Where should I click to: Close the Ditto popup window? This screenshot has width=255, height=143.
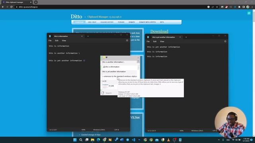tap(138, 57)
